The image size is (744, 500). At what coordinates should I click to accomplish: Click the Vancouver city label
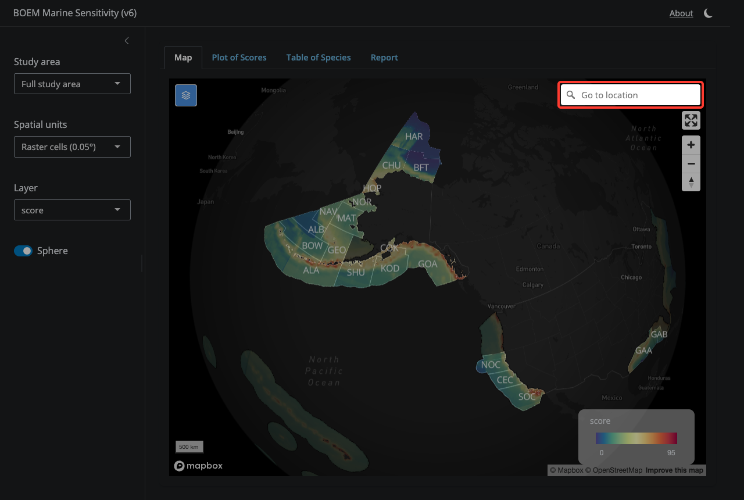point(502,306)
